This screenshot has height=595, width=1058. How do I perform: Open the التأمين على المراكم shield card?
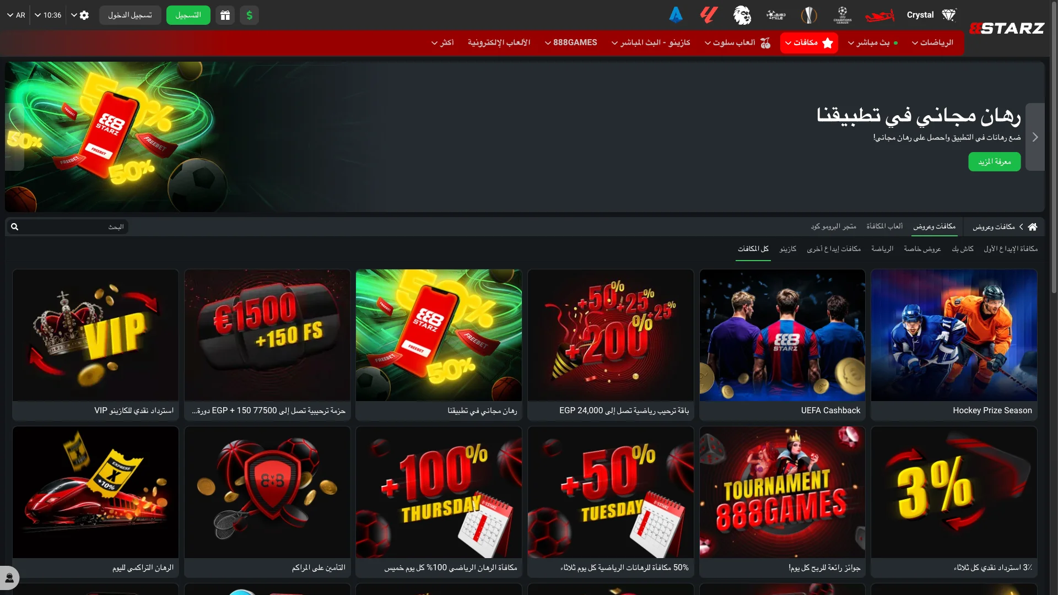click(x=267, y=502)
